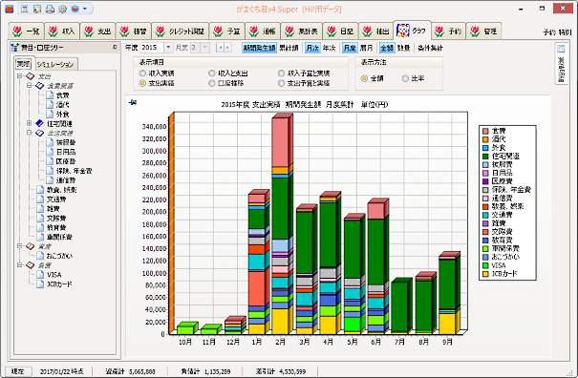Select VISA in the account tree

(54, 275)
